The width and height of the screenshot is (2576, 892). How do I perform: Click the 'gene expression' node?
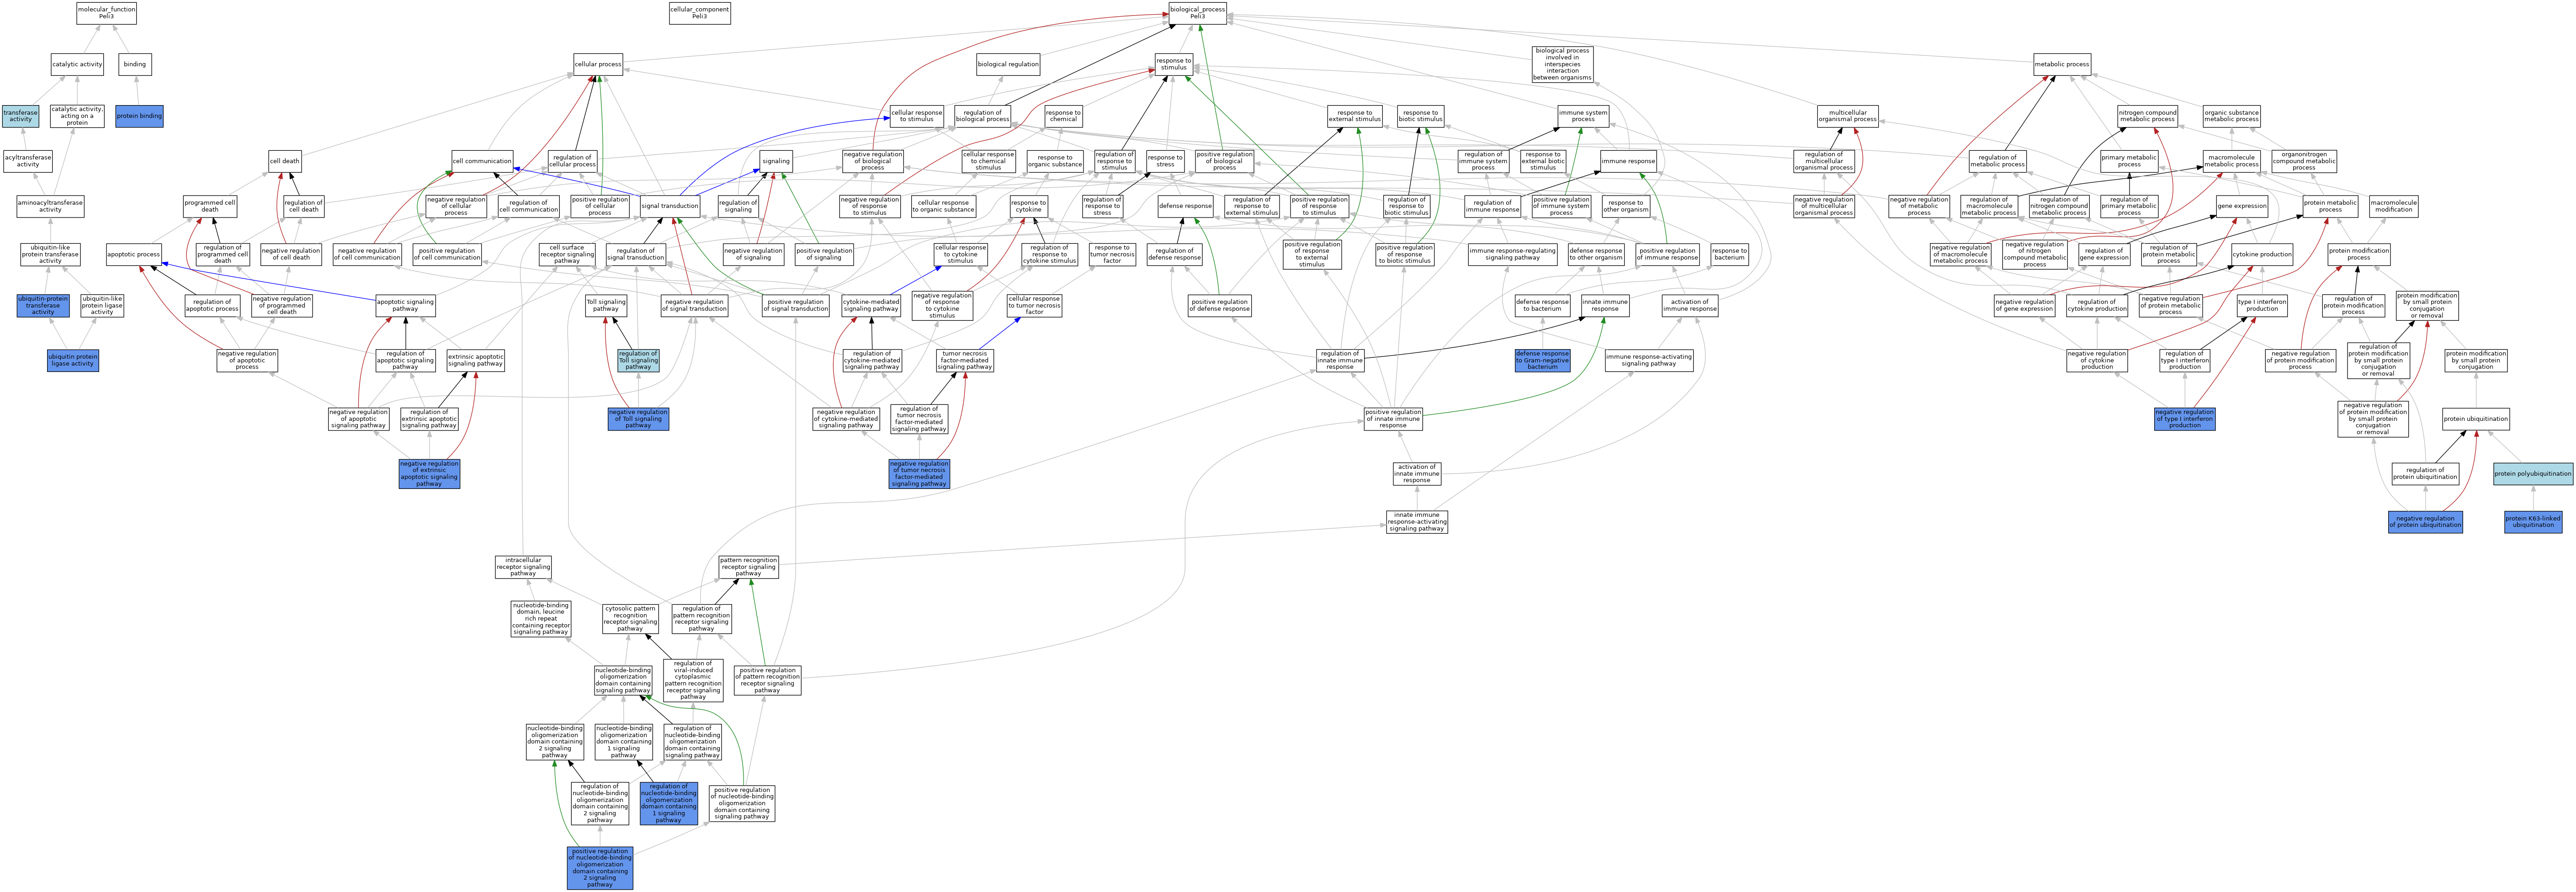[2242, 206]
